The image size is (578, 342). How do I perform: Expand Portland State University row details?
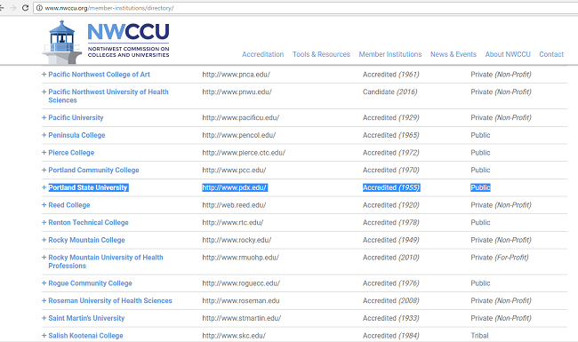pyautogui.click(x=44, y=187)
